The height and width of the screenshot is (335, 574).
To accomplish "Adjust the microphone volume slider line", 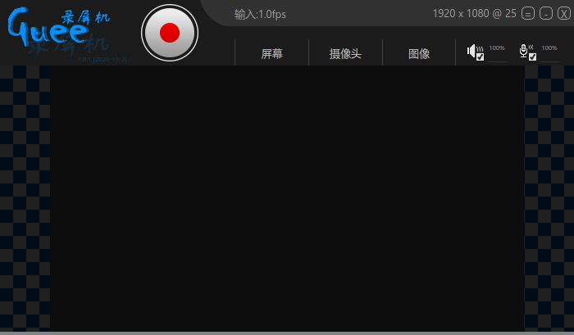I will click(x=549, y=61).
